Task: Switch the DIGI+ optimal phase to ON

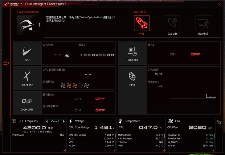Action: [x=78, y=99]
